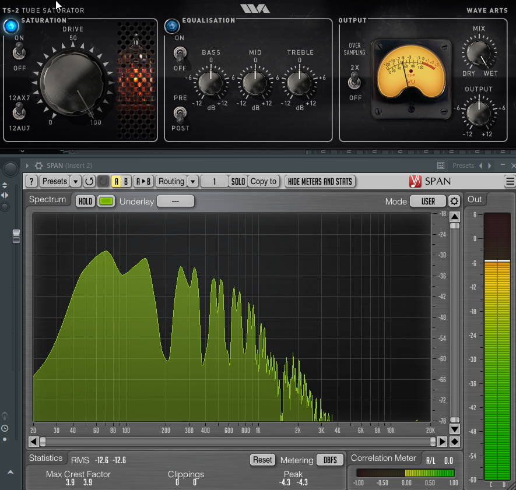This screenshot has height=490, width=516.
Task: Click the undo arrow icon in SPAN toolbar
Action: (x=89, y=182)
